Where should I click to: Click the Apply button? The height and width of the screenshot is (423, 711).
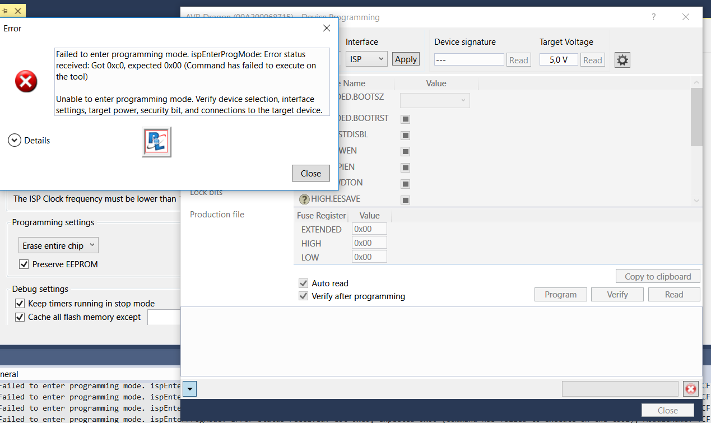(x=406, y=59)
